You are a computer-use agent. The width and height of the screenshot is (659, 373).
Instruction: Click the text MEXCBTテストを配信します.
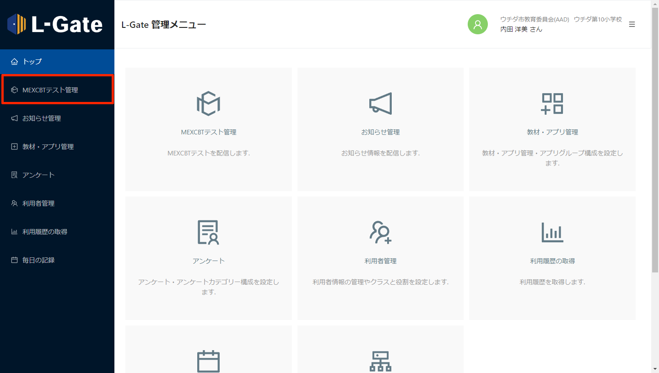pyautogui.click(x=209, y=153)
